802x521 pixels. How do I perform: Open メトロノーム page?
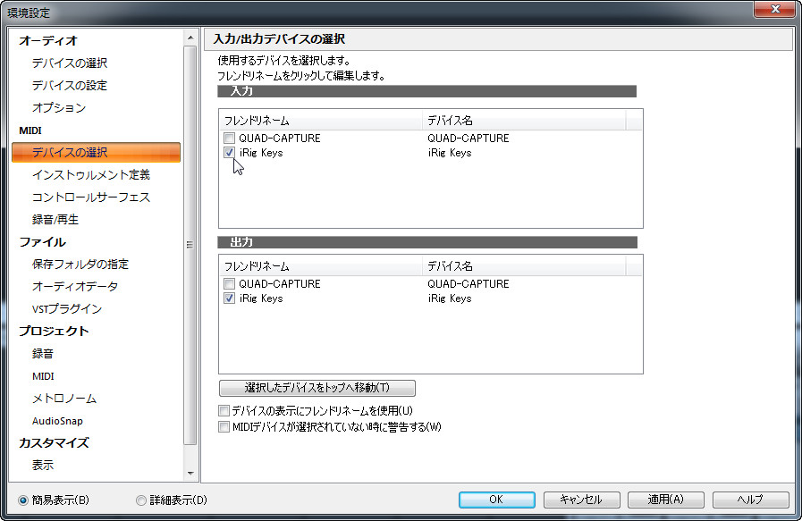64,399
